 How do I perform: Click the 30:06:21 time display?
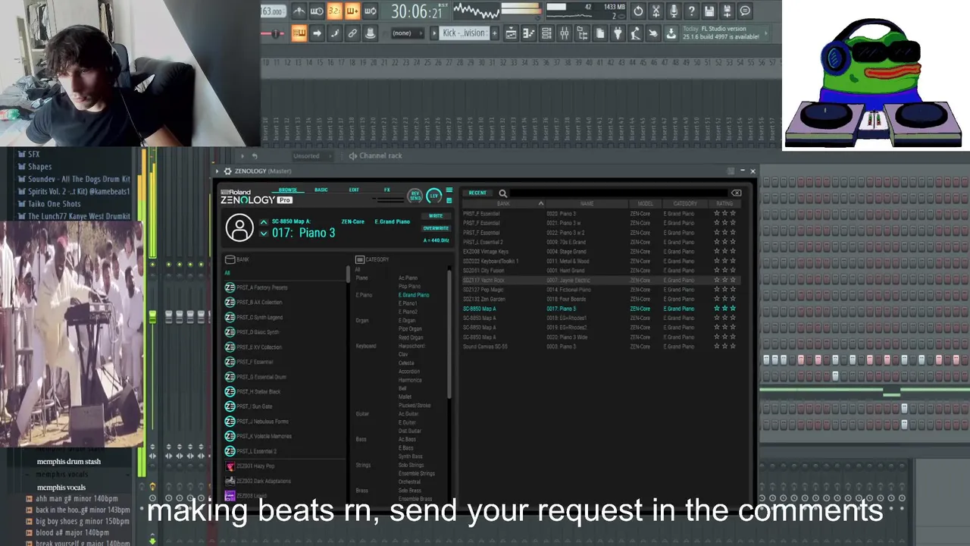417,11
